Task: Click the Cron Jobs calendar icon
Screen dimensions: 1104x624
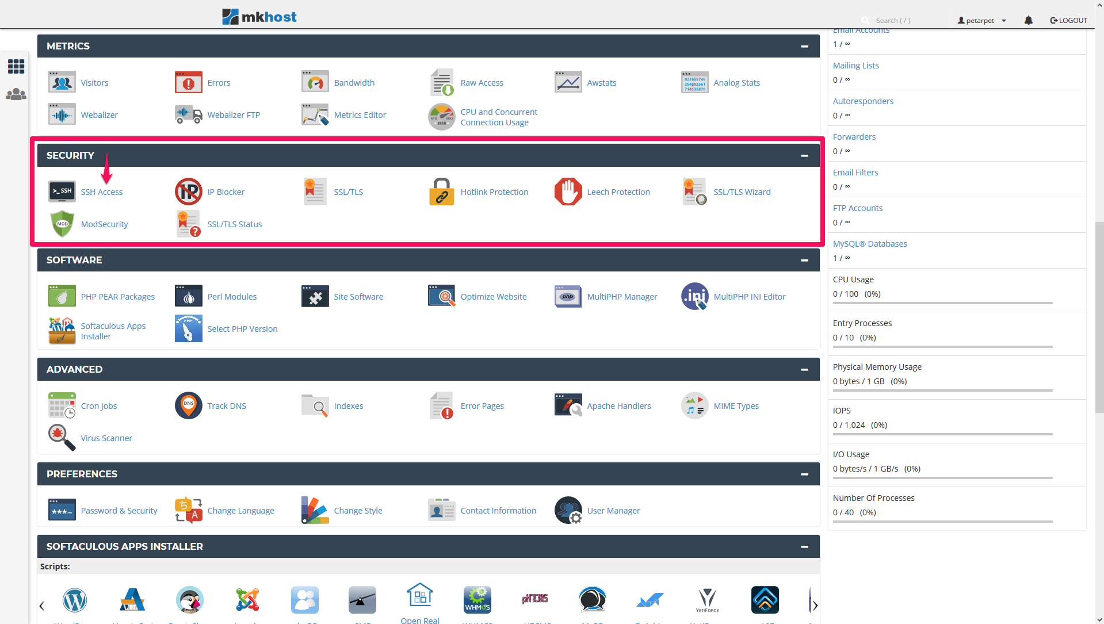Action: (62, 405)
